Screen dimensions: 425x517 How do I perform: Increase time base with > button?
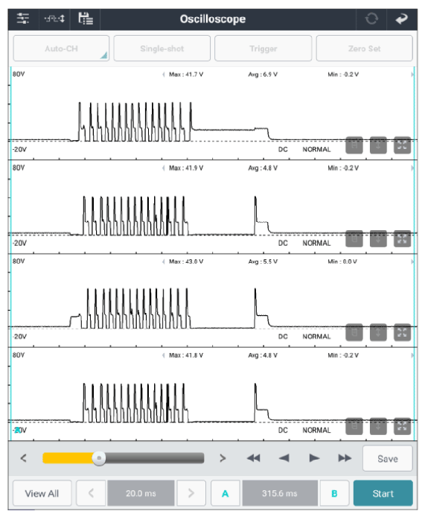(191, 493)
